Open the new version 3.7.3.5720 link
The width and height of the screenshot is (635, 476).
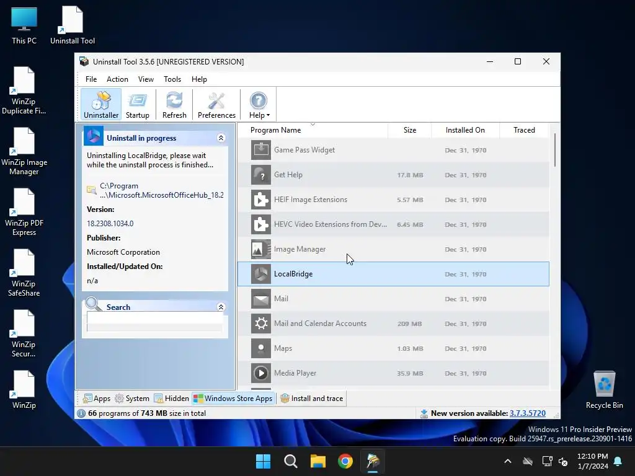(527, 413)
